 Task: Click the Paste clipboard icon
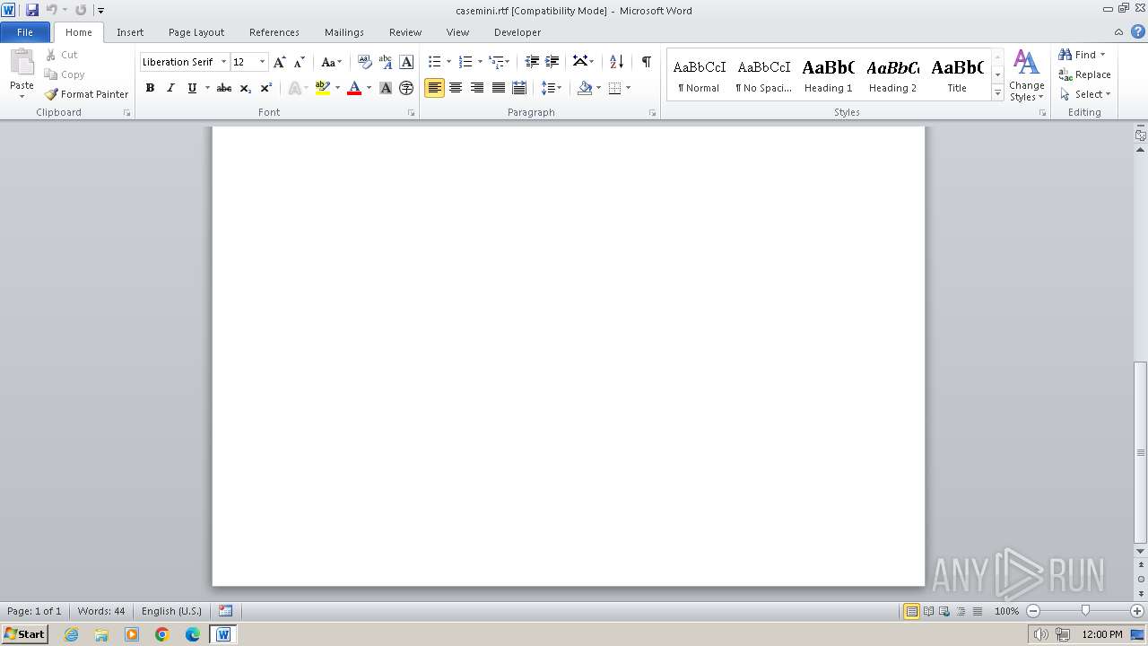22,63
